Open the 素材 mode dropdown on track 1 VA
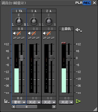 tap(19, 102)
